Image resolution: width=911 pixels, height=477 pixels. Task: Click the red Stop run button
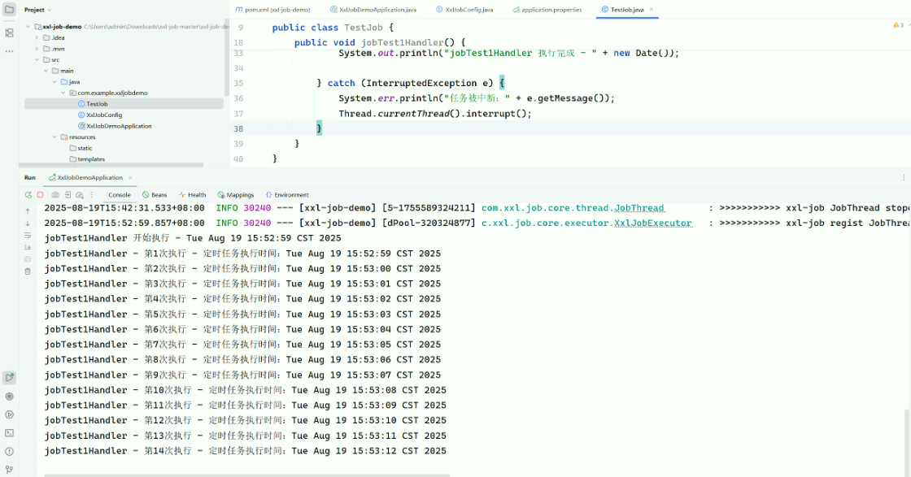click(40, 195)
